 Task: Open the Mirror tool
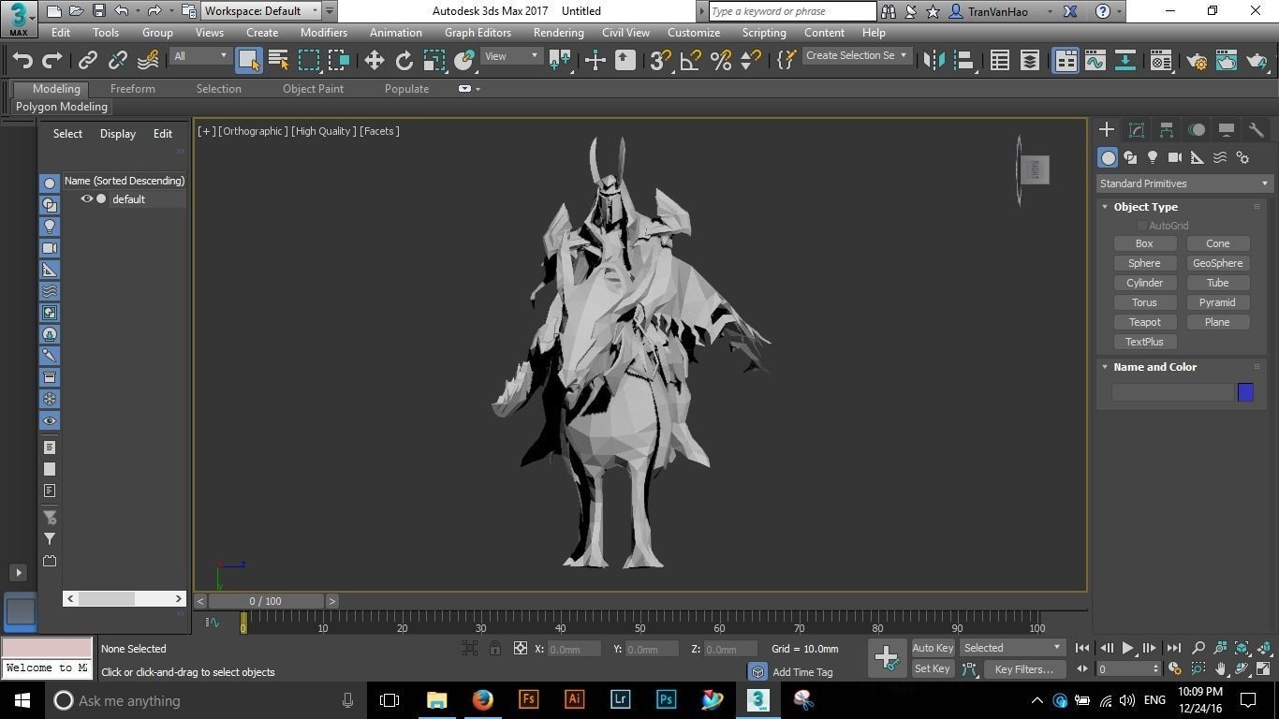click(934, 60)
